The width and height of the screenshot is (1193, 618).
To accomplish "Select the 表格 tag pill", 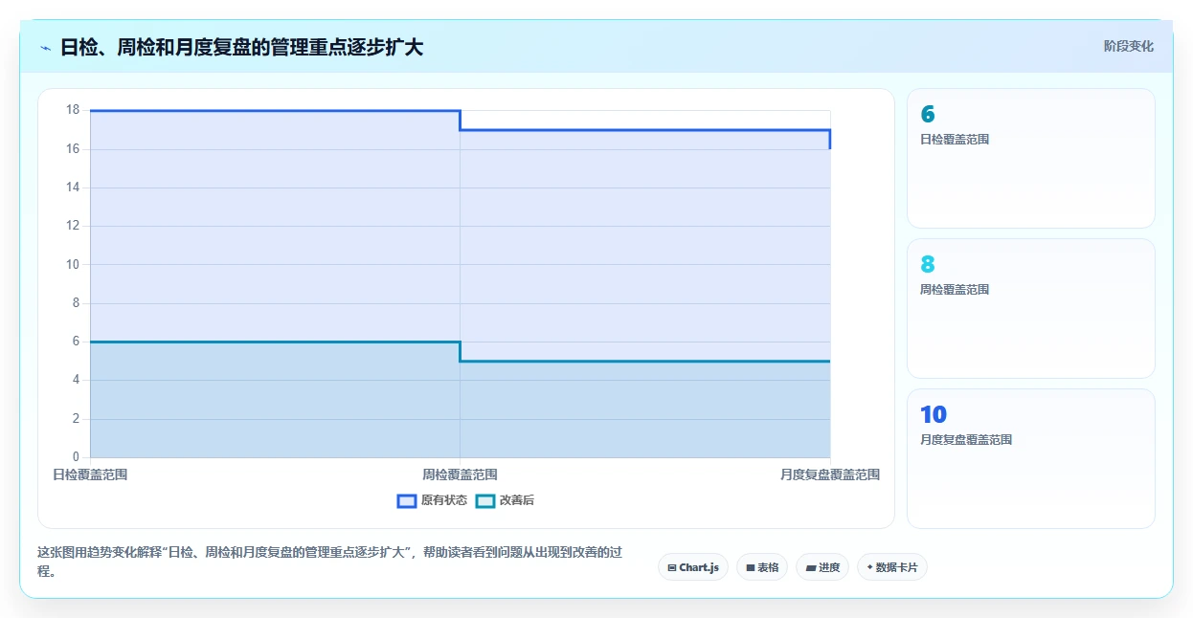I will pyautogui.click(x=762, y=567).
